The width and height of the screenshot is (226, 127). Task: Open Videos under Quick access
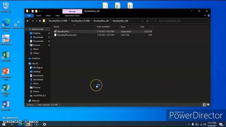point(36,53)
